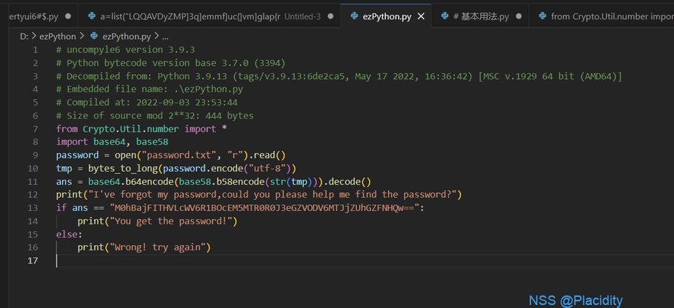Click the "M0hBajFITHVL..." base64 string literal
The height and width of the screenshot is (308, 674).
pos(264,208)
